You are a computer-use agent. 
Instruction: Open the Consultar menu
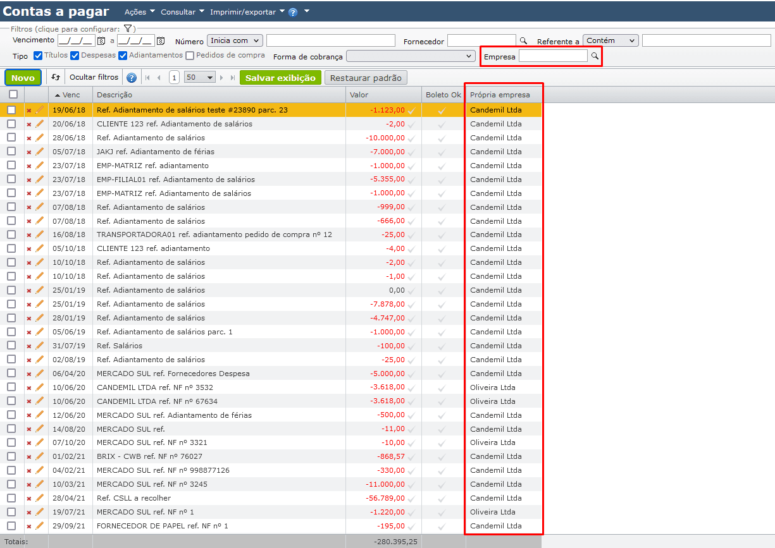coord(183,12)
